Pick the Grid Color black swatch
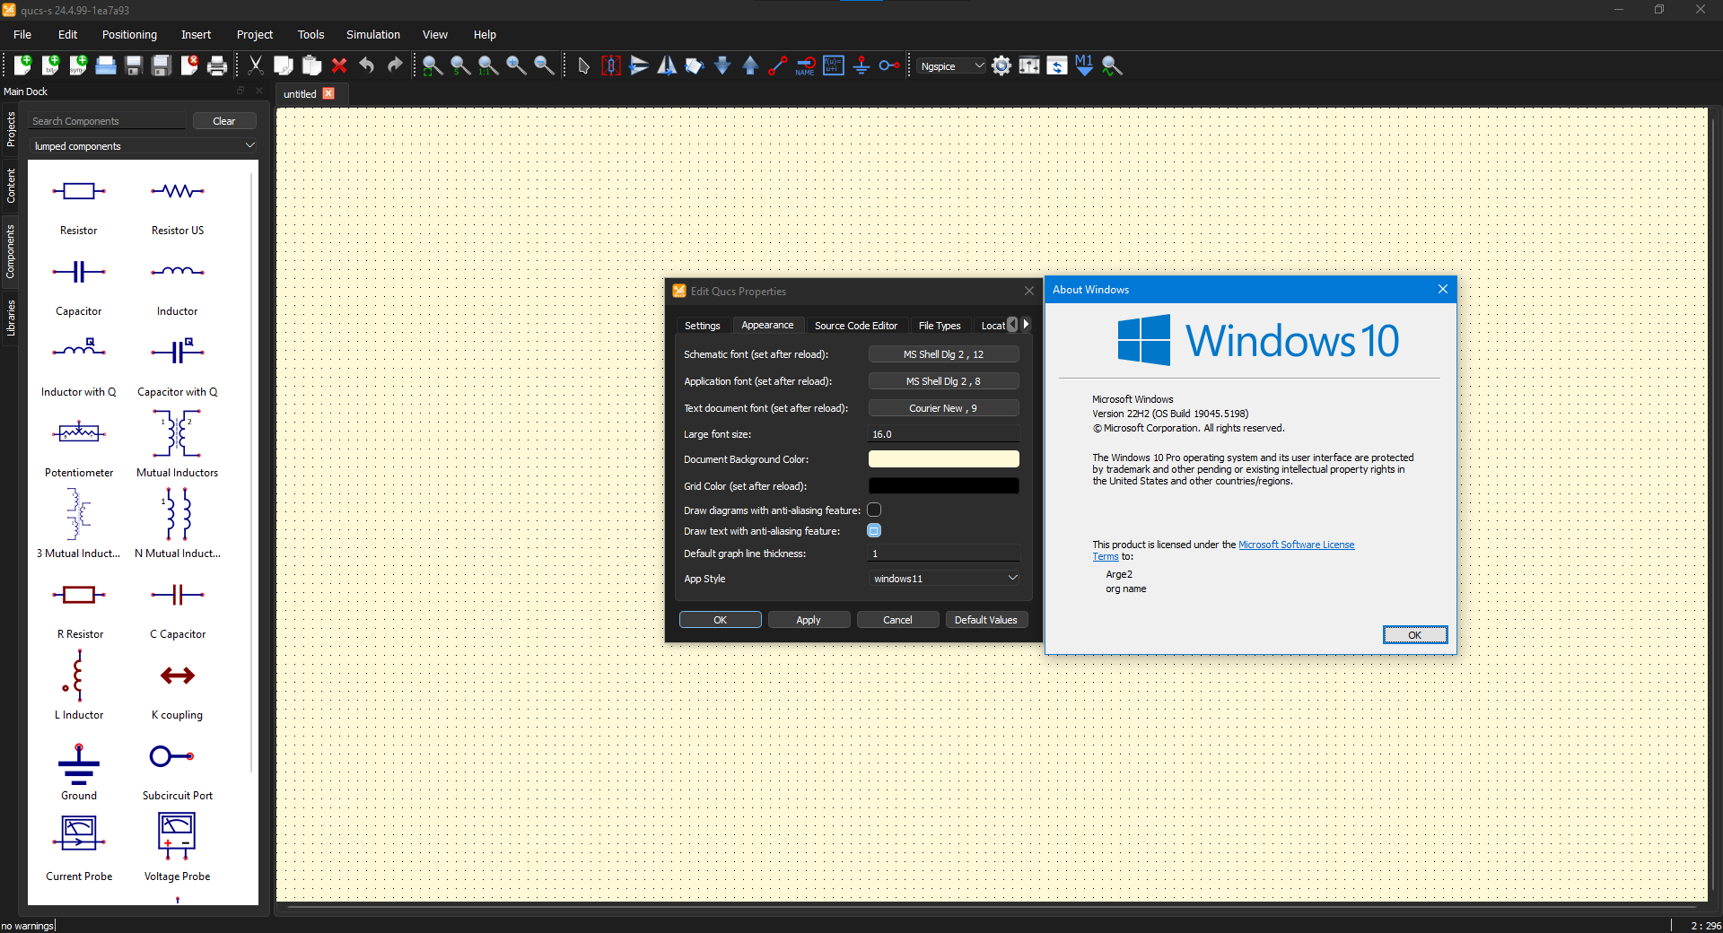Viewport: 1723px width, 933px height. pyautogui.click(x=944, y=486)
